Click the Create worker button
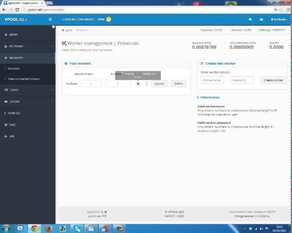292x233 pixels. (274, 80)
